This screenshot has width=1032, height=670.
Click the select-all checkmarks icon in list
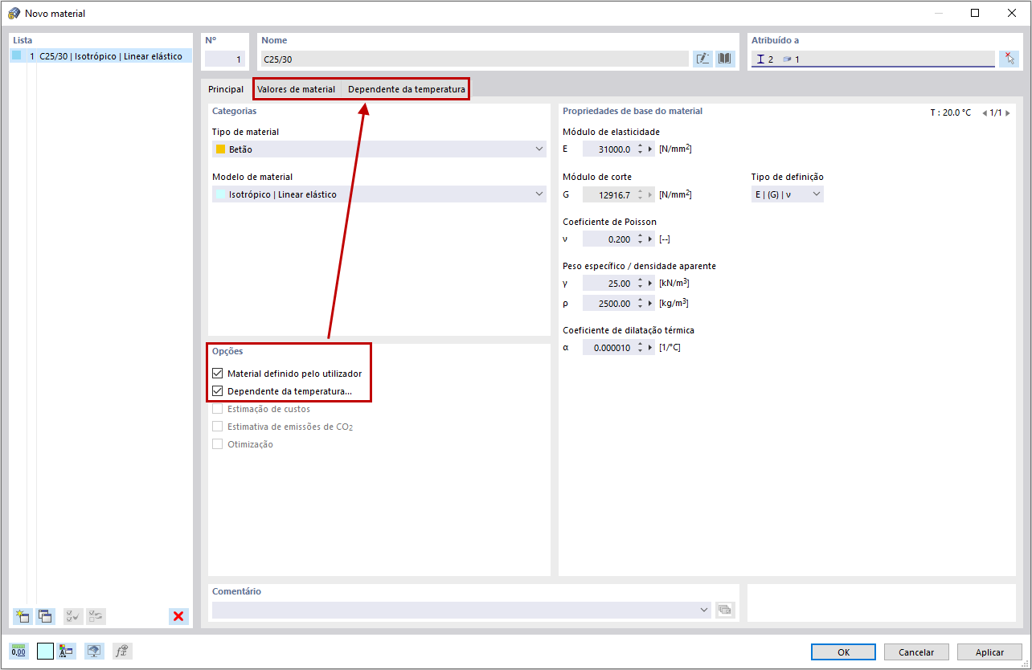tap(73, 616)
